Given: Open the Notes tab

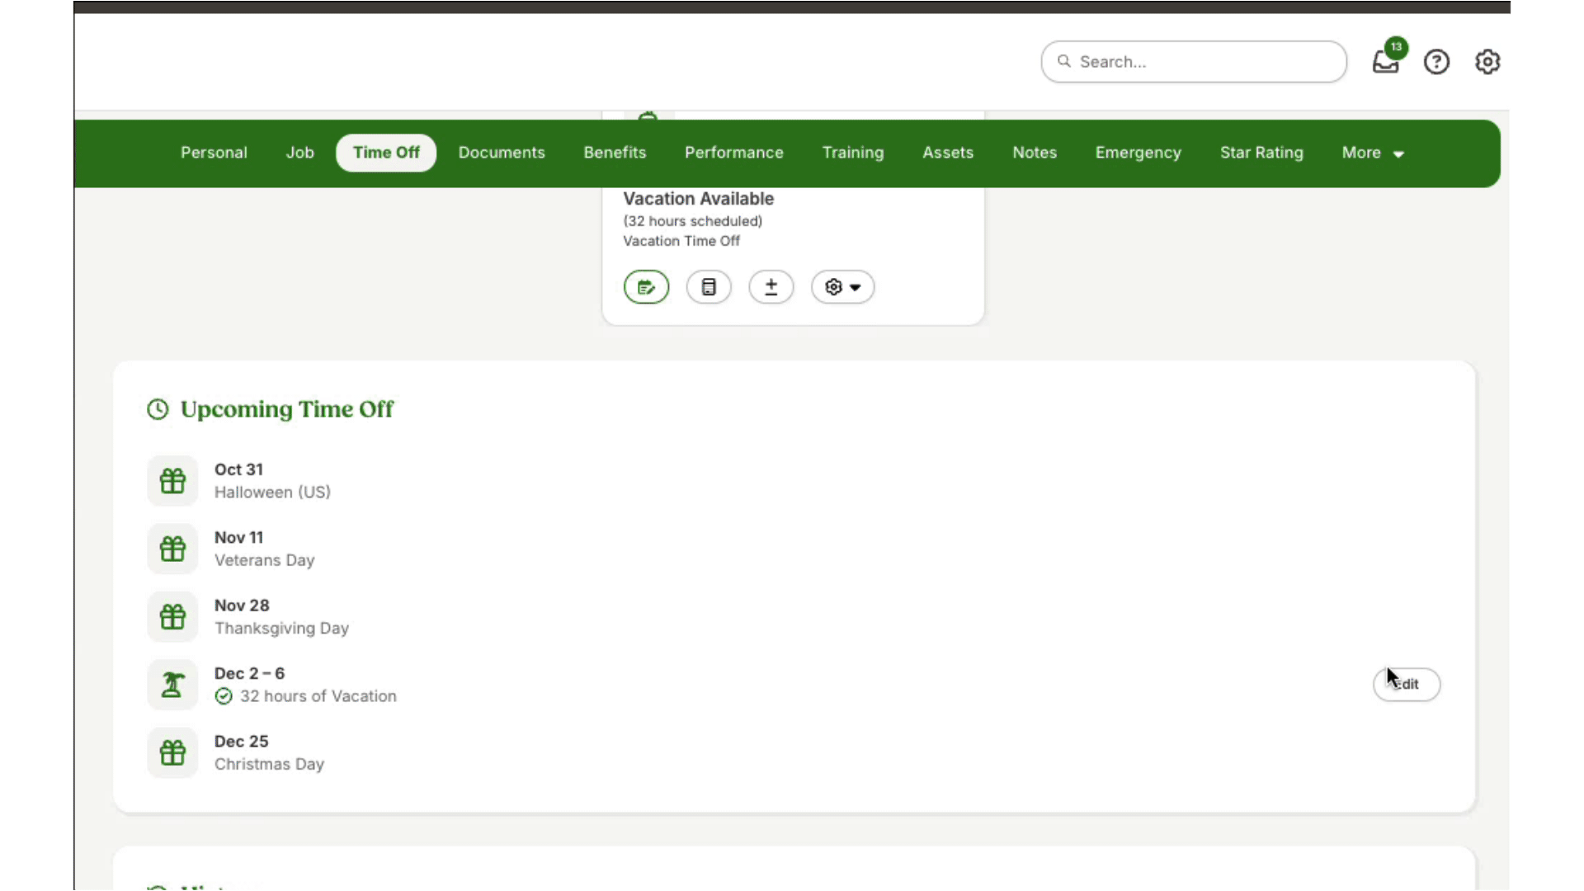Looking at the screenshot, I should 1035,153.
